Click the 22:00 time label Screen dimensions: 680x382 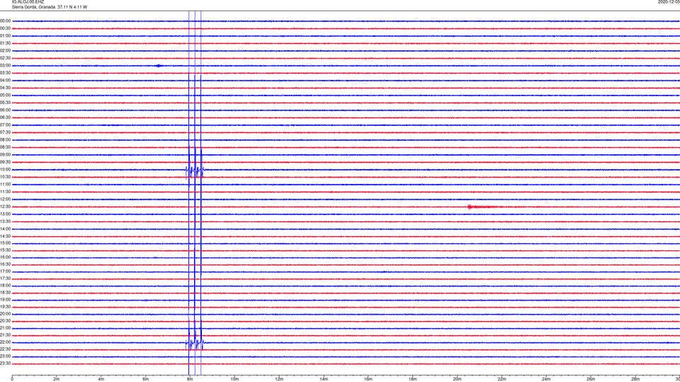click(x=5, y=342)
